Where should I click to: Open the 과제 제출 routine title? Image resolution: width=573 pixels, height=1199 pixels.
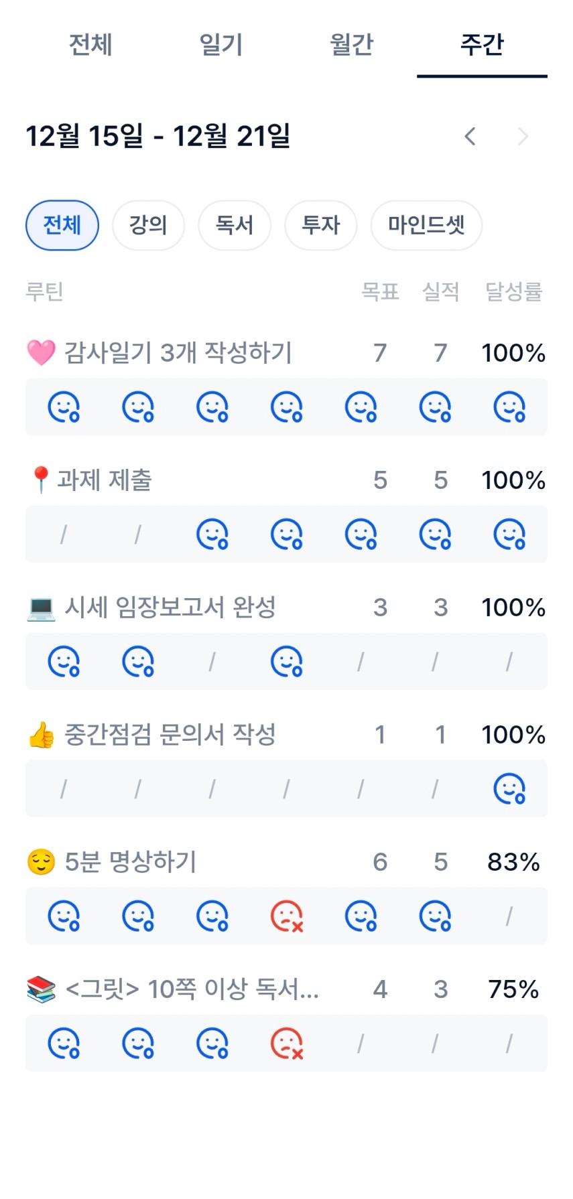[105, 480]
